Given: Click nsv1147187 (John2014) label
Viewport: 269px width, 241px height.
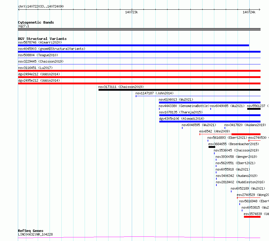Looking at the screenshot, I should (x=154, y=93).
